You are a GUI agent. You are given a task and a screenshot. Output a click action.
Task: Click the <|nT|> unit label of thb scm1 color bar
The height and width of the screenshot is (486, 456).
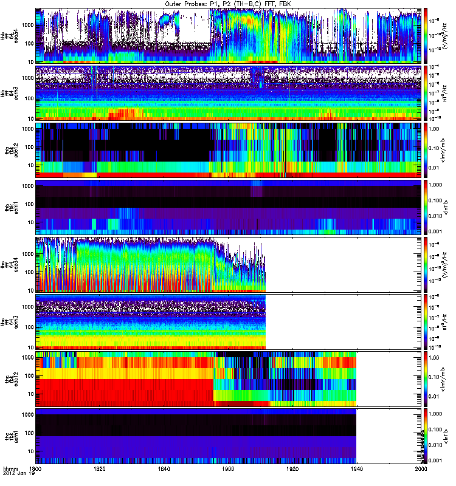pos(446,208)
